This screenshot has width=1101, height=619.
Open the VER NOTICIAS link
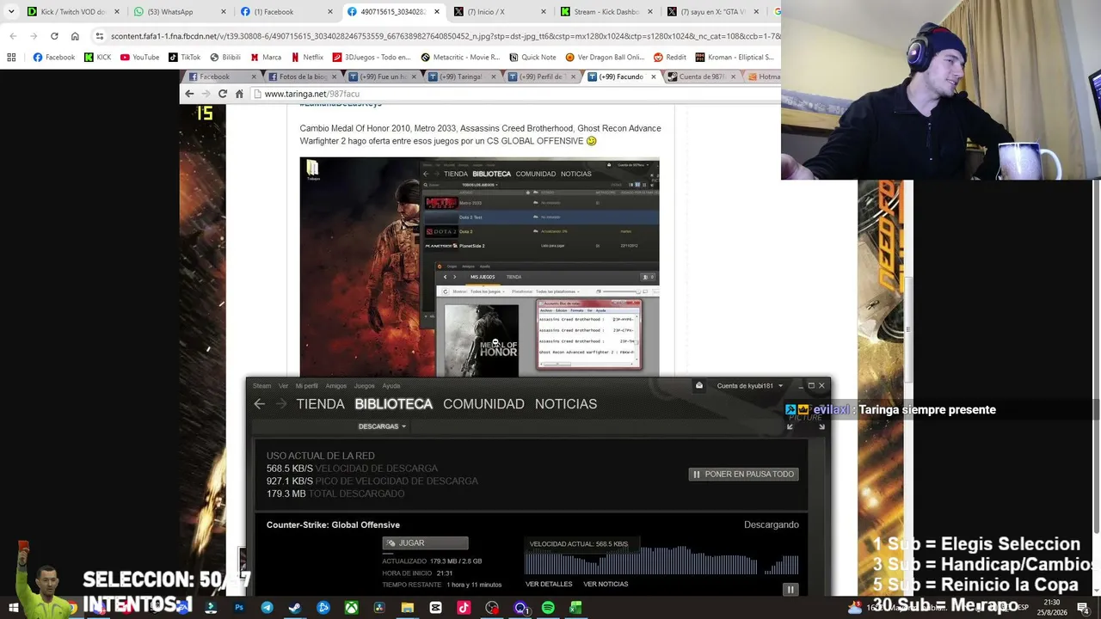pyautogui.click(x=606, y=585)
